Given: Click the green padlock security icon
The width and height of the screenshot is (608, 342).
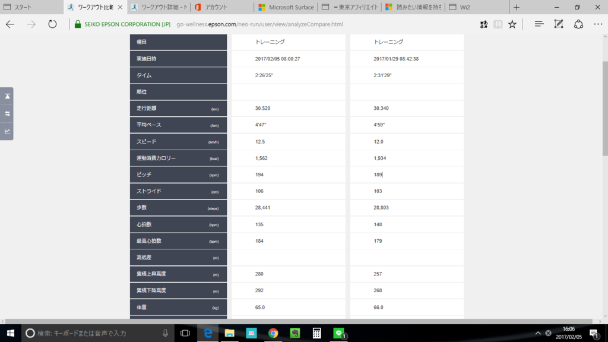Looking at the screenshot, I should tap(78, 24).
